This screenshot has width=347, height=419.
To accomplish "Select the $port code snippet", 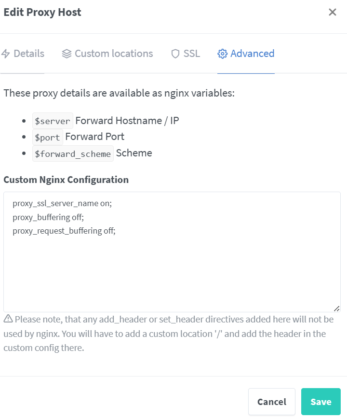I will (x=48, y=137).
